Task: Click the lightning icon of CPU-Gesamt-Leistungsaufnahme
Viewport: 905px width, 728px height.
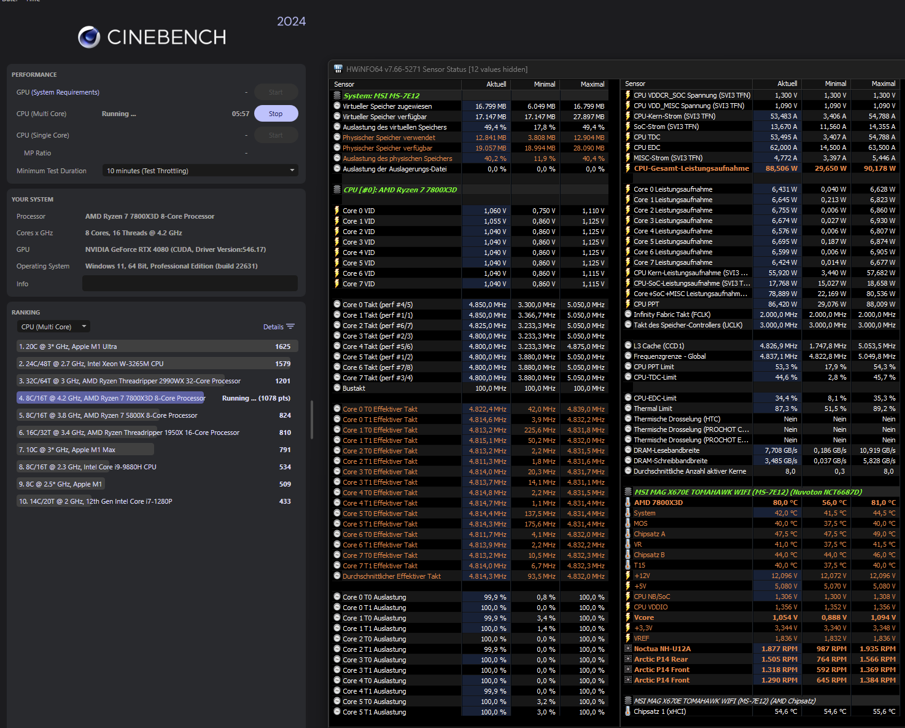Action: [628, 168]
